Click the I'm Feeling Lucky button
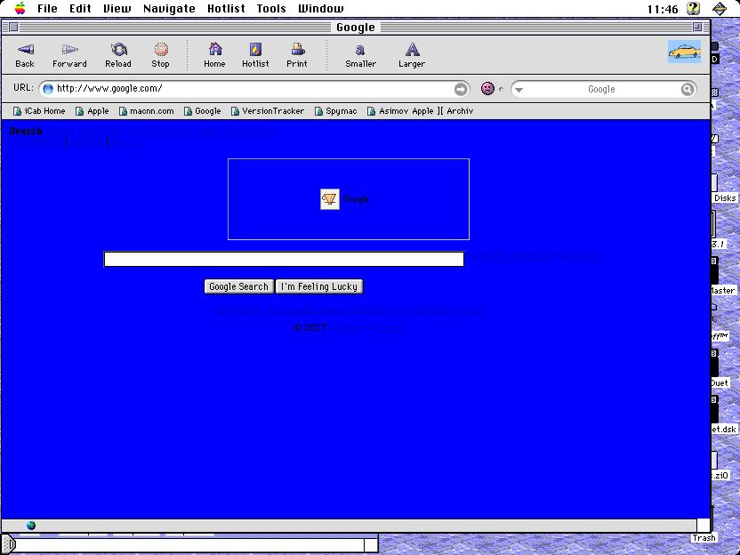This screenshot has height=555, width=740. pyautogui.click(x=319, y=286)
